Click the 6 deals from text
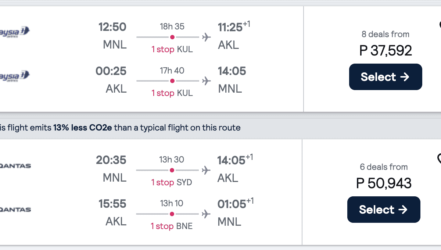The image size is (441, 250). pyautogui.click(x=384, y=167)
